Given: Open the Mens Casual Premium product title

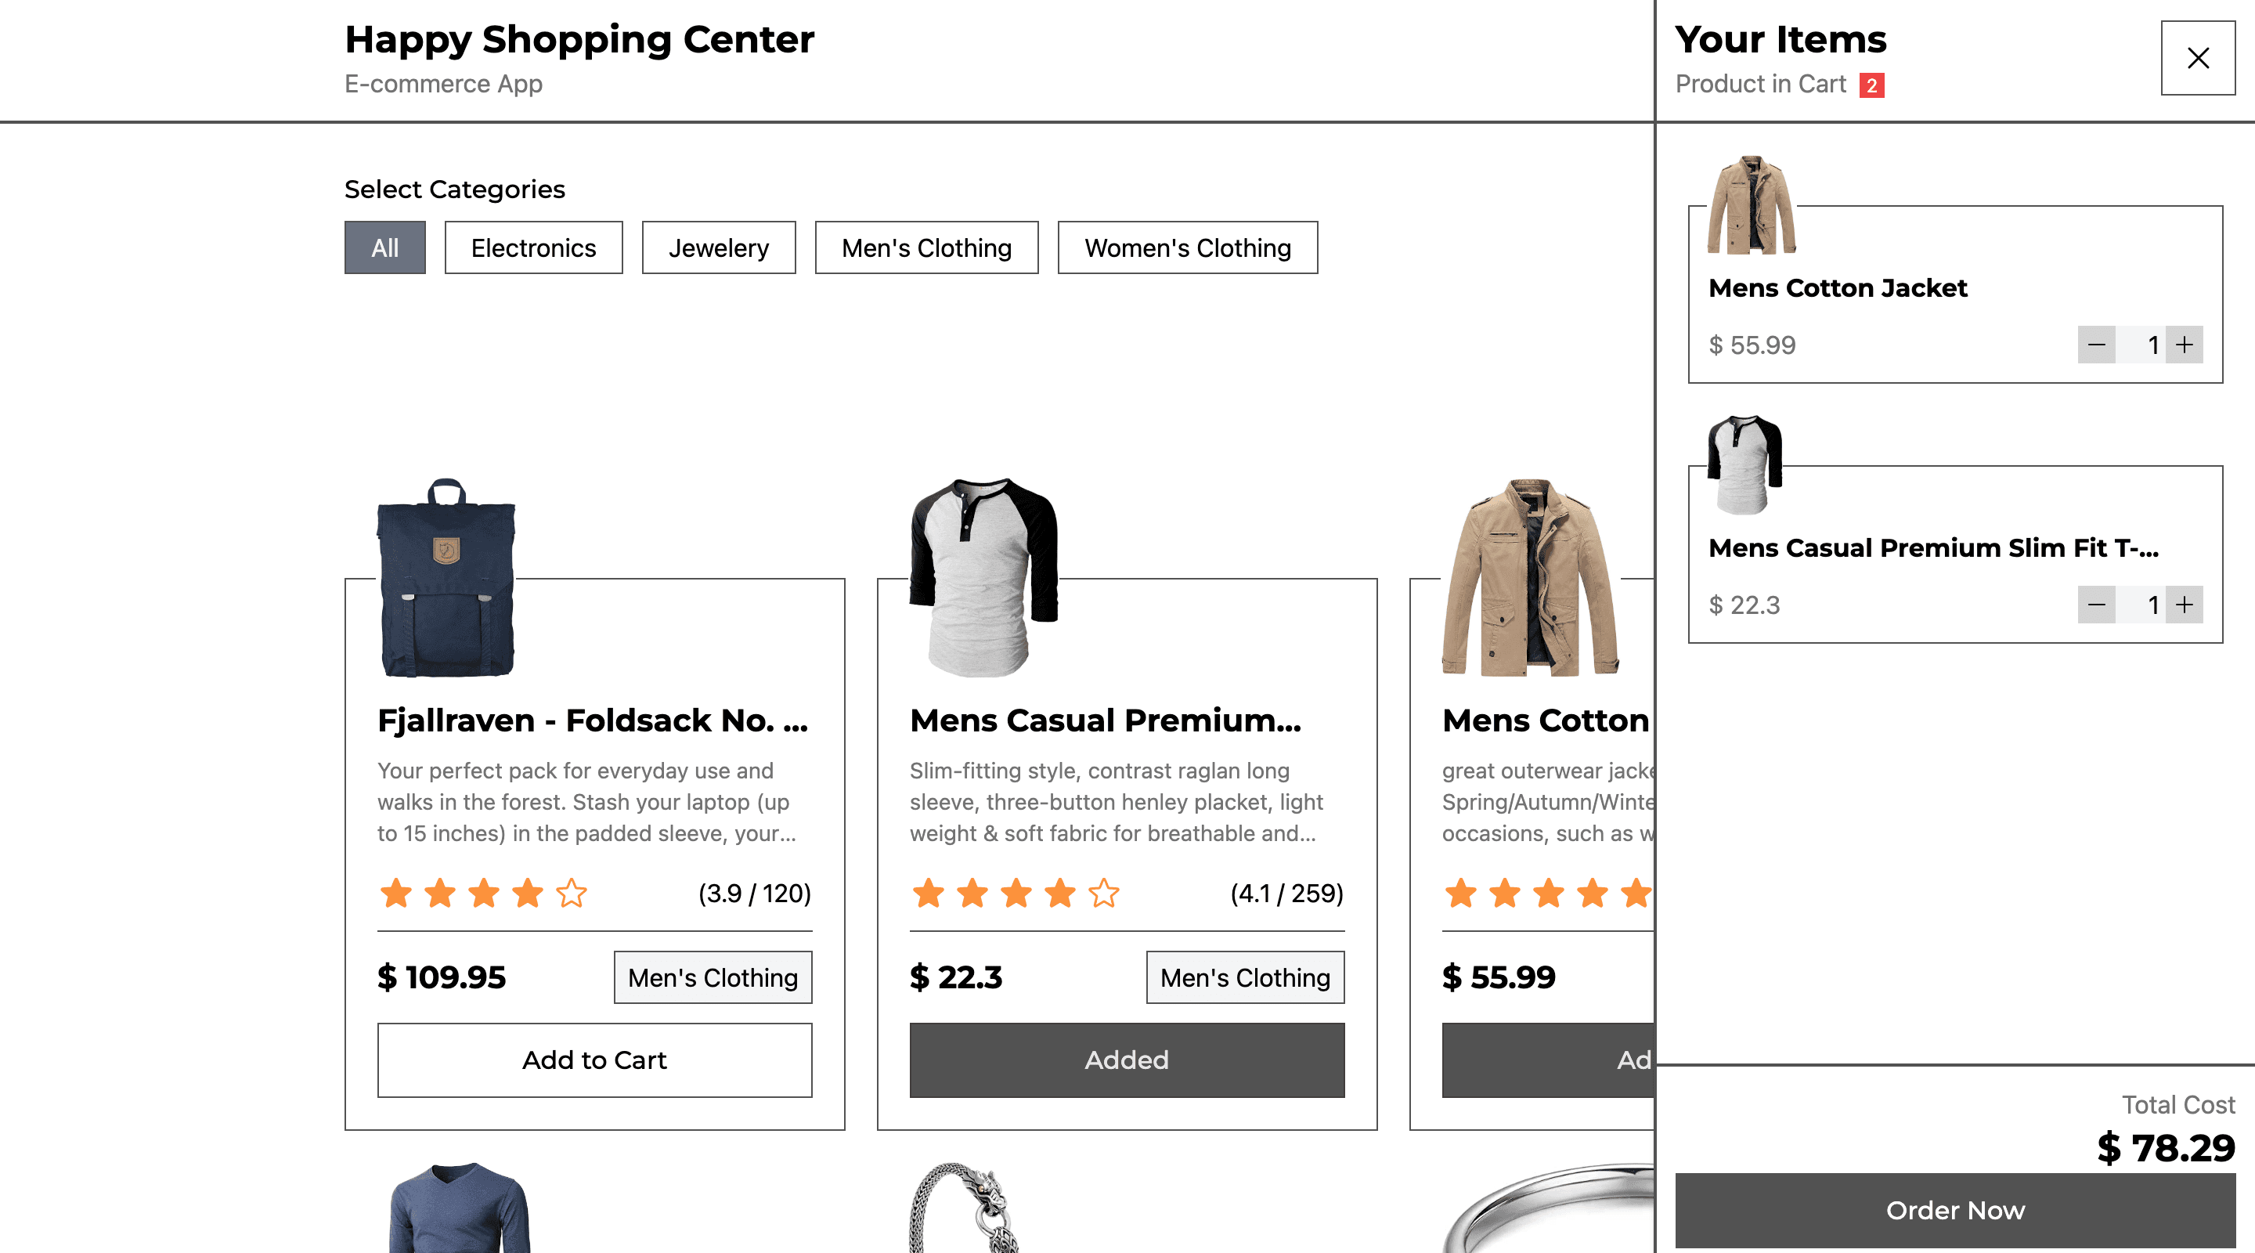Looking at the screenshot, I should (1106, 720).
